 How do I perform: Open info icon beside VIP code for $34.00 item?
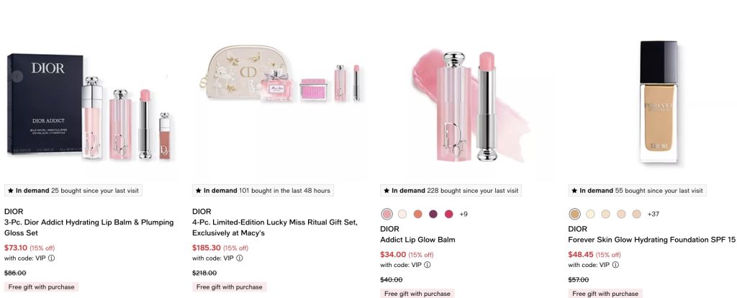click(x=428, y=265)
